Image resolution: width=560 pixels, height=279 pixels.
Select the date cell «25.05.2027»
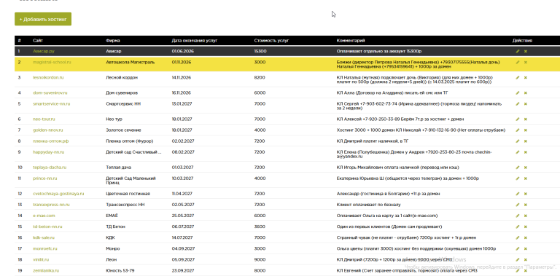[182, 216]
